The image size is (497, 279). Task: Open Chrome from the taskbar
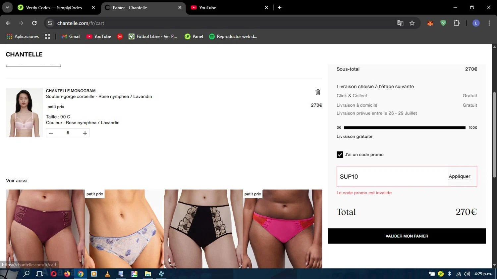tap(81, 274)
